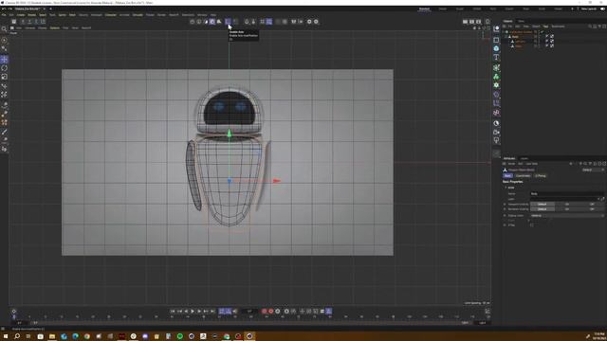
Task: Open the viewport Cameras menu
Action: click(30, 27)
